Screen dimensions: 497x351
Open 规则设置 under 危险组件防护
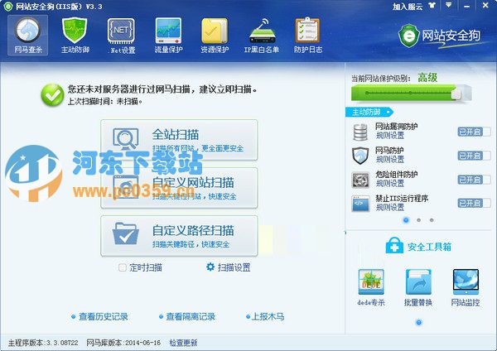coord(390,184)
